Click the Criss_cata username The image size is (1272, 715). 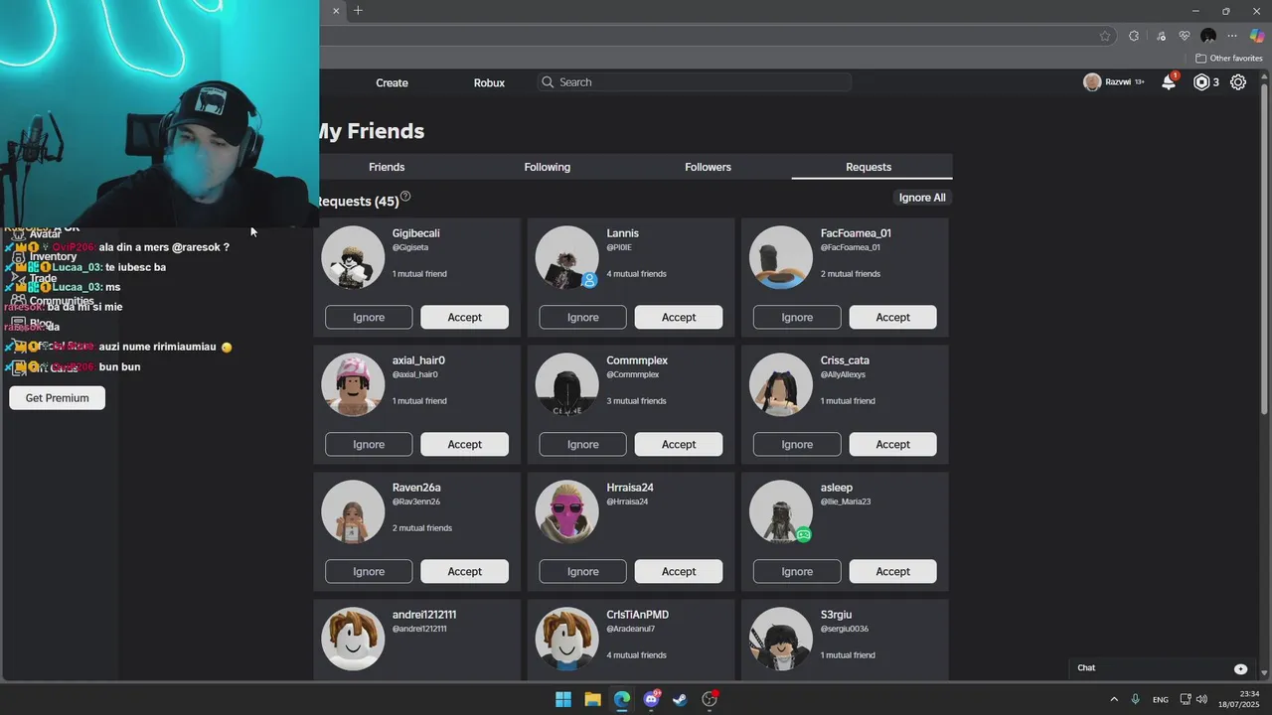point(845,360)
